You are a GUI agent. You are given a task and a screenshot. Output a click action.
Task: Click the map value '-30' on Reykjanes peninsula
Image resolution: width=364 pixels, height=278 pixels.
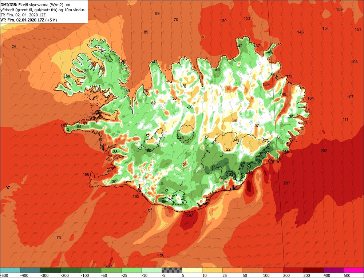coord(113,182)
